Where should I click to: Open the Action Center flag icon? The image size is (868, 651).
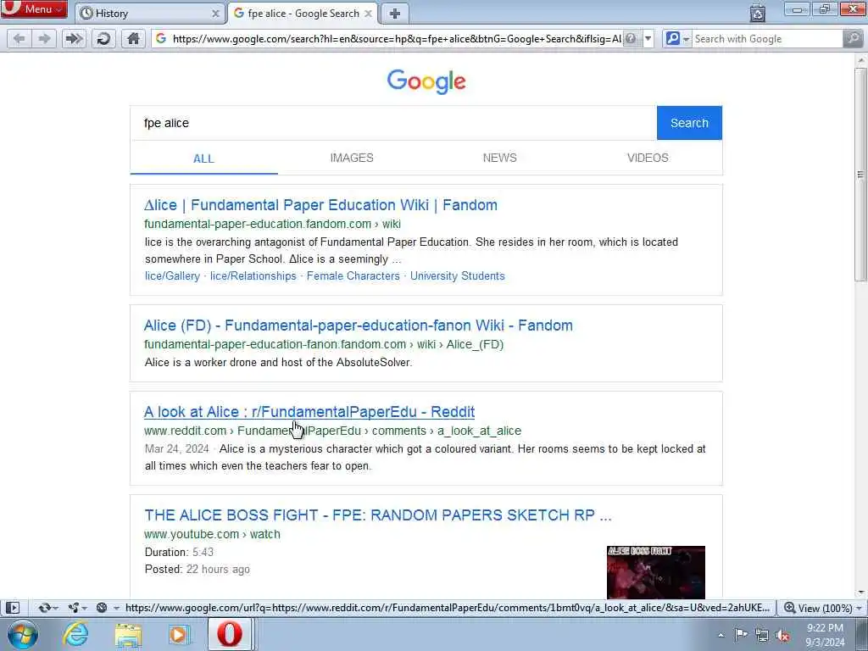(x=741, y=635)
